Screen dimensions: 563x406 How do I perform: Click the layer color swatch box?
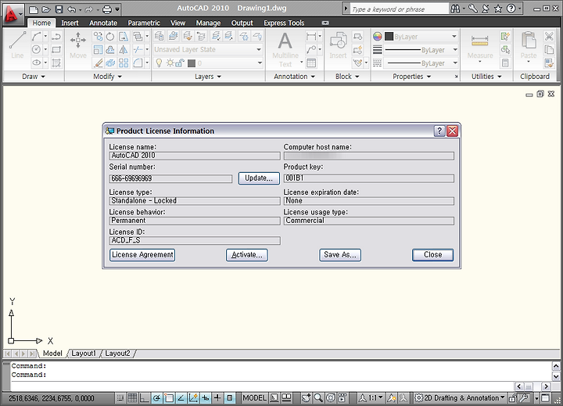192,63
